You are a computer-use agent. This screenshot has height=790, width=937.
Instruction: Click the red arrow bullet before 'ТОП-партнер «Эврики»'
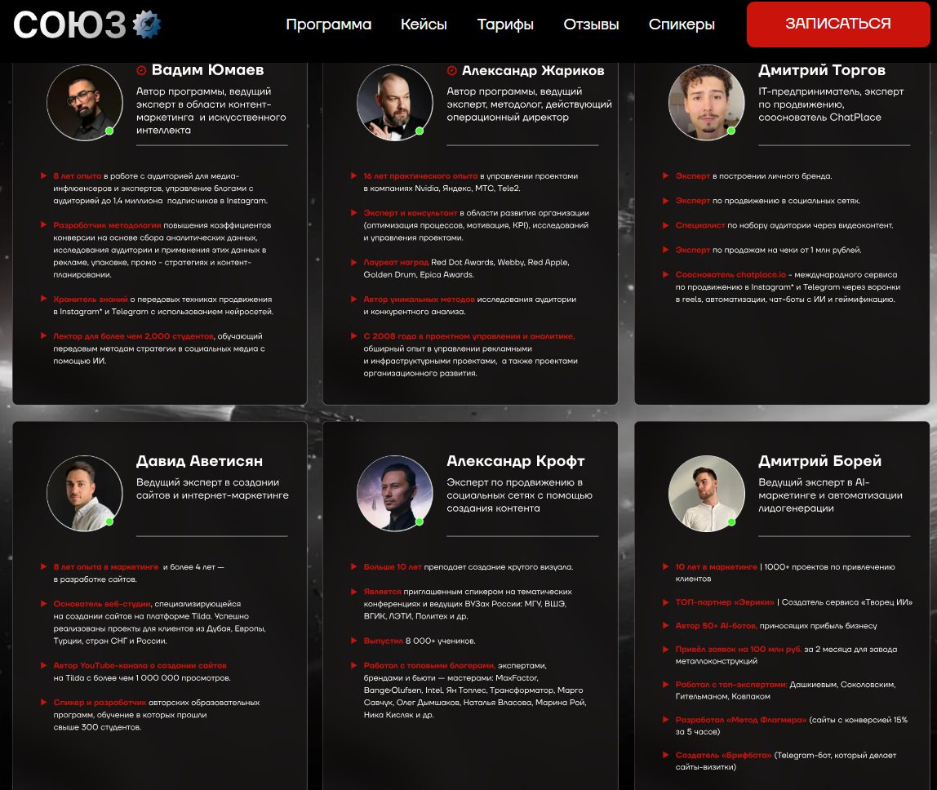(x=666, y=602)
